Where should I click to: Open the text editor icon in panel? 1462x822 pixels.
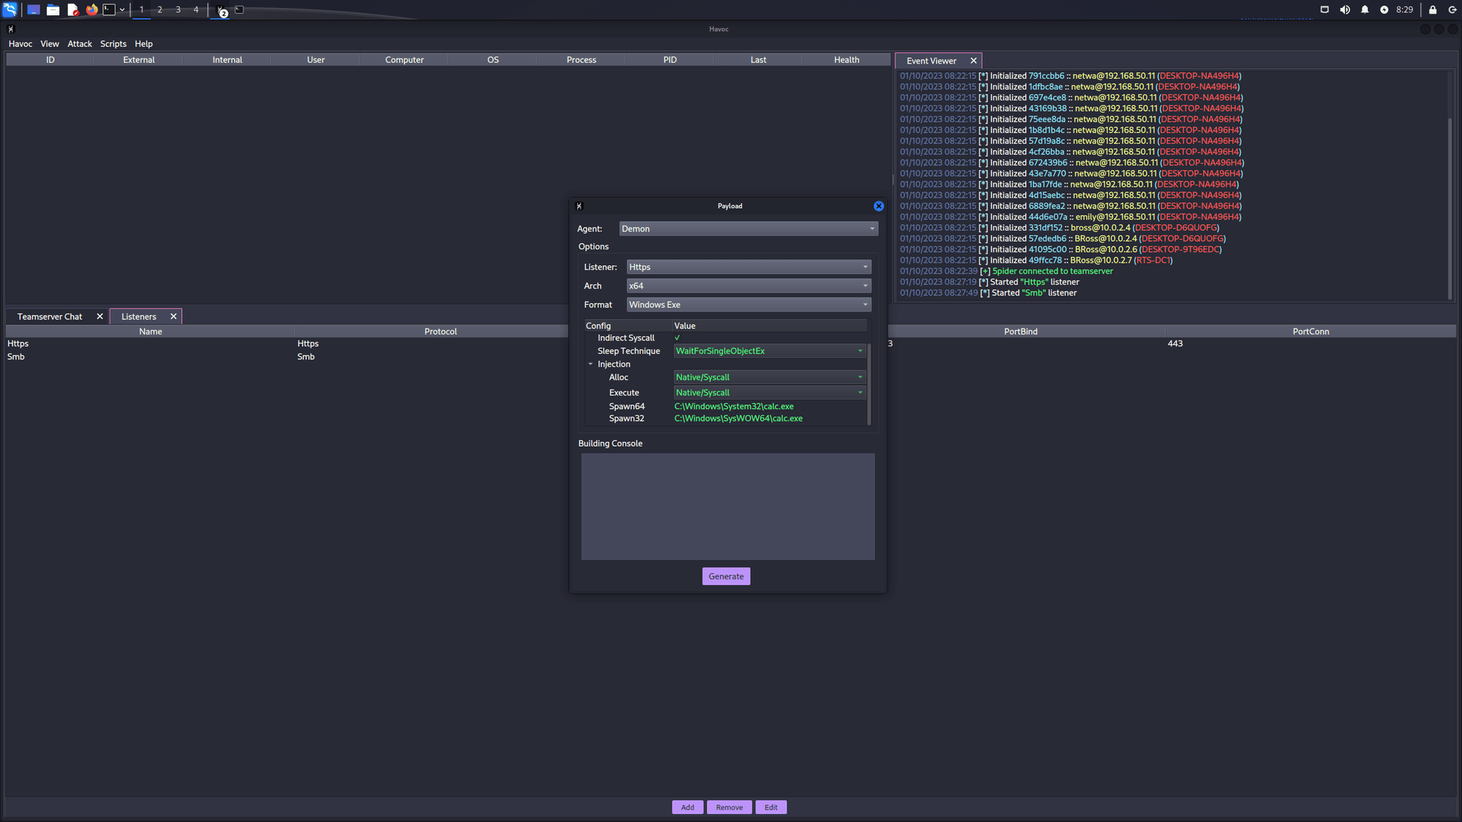(x=72, y=9)
